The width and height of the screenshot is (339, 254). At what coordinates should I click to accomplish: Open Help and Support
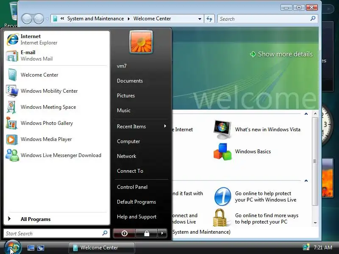tap(142, 217)
